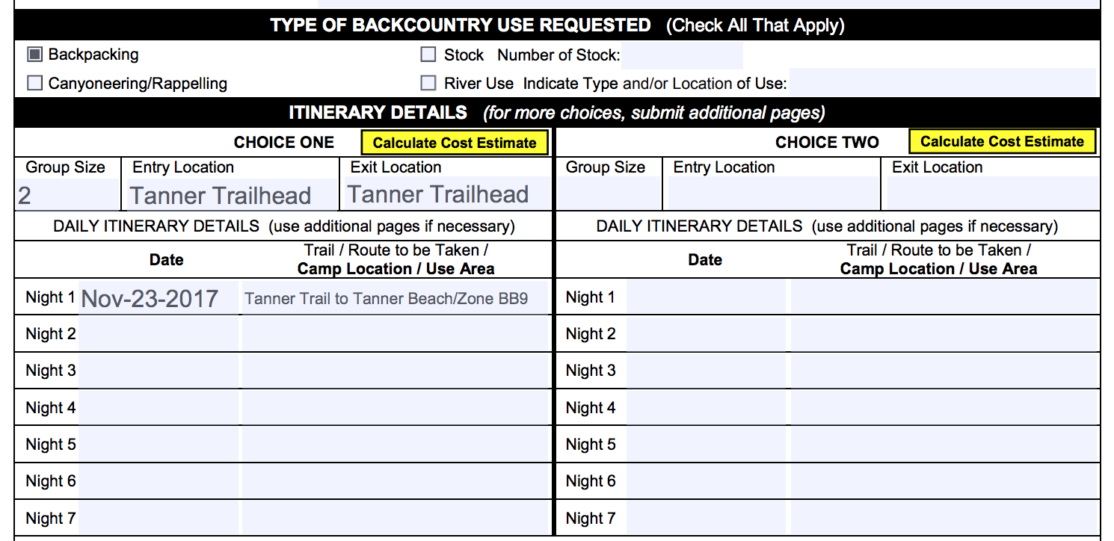Uncheck the Backpacking checkbox
The image size is (1114, 541).
pos(34,55)
